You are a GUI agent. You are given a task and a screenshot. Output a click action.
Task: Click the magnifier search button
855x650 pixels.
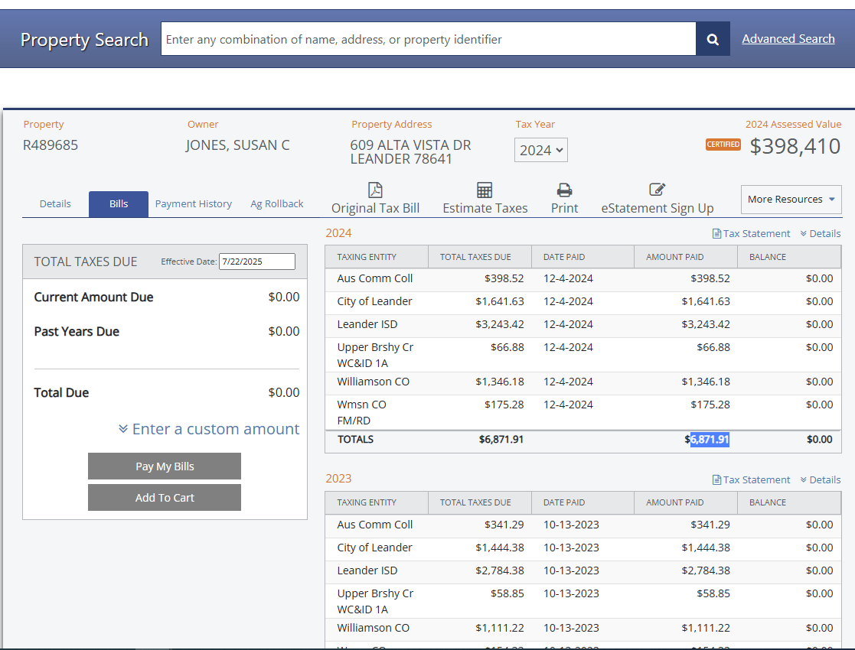pos(713,39)
